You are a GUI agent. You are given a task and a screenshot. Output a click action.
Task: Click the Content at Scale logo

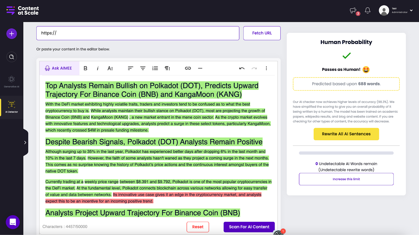(x=23, y=10)
